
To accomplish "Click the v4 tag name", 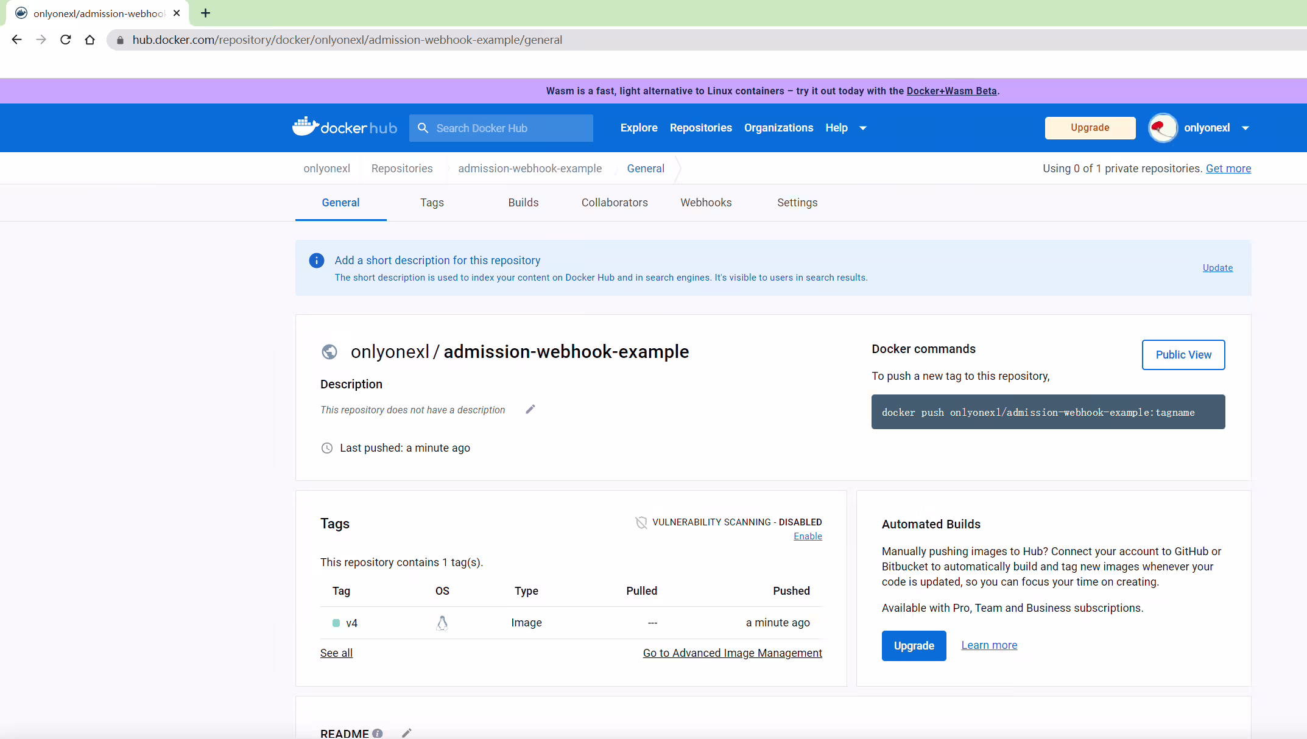I will point(351,623).
